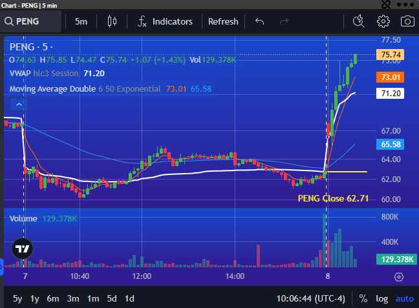Set the range to 6m
Viewport: 419px width, 308px height.
click(x=53, y=298)
